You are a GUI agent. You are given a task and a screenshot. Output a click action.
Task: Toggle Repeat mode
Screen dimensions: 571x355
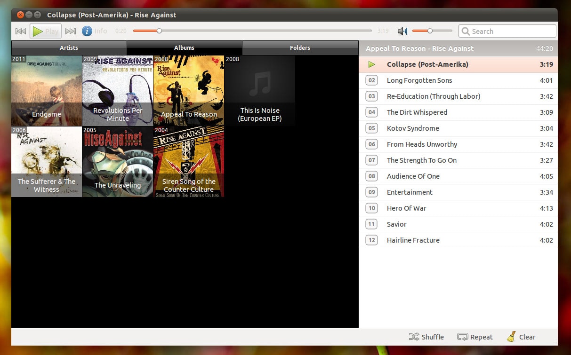(475, 337)
